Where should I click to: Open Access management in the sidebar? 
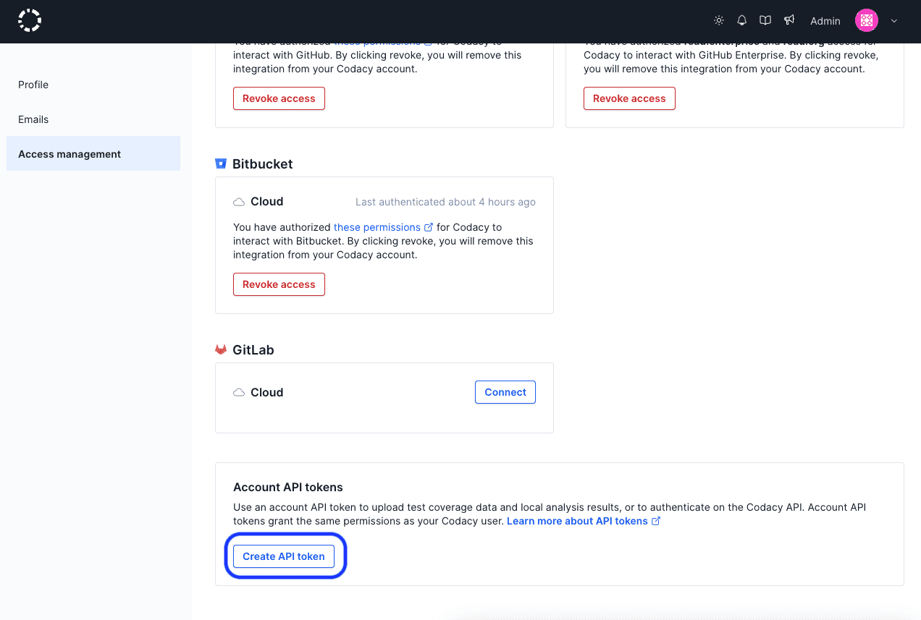(69, 153)
